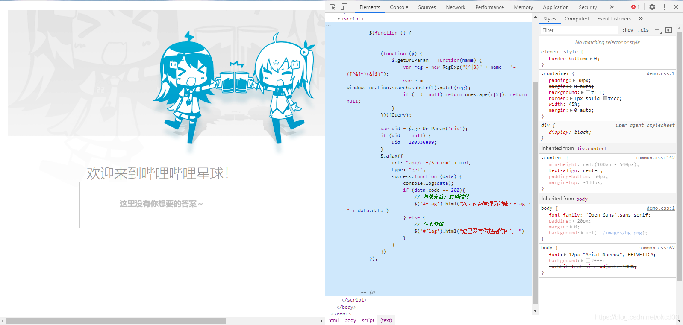Open demo.css:1 link for body rule

point(660,208)
